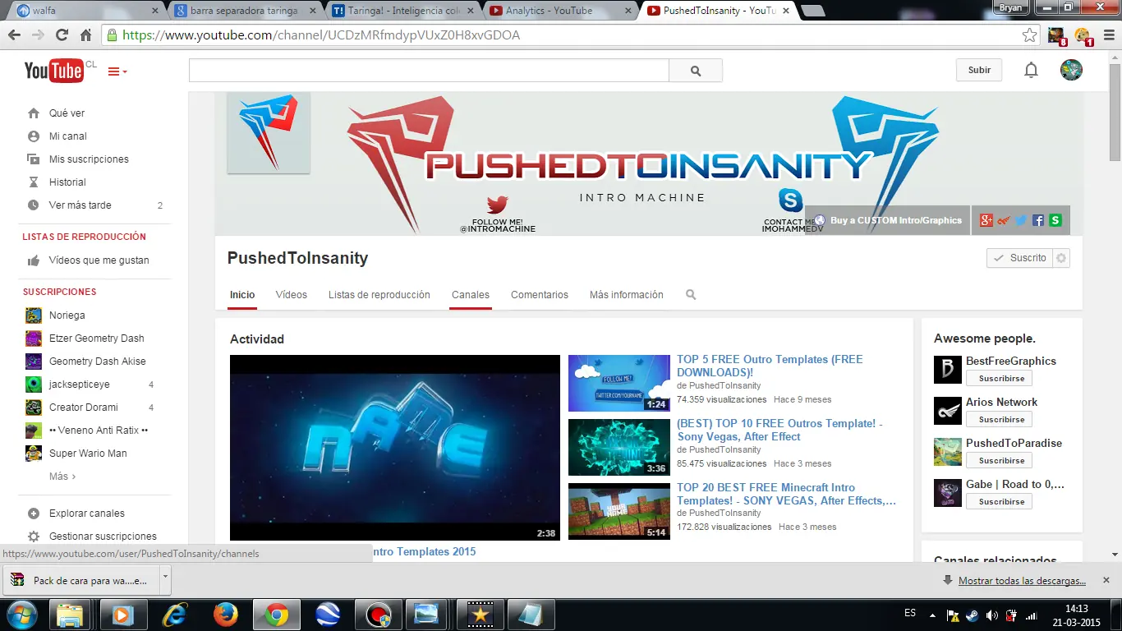Image resolution: width=1122 pixels, height=631 pixels.
Task: Open the 5:14 Minecraft intro thumbnail
Action: pyautogui.click(x=619, y=511)
